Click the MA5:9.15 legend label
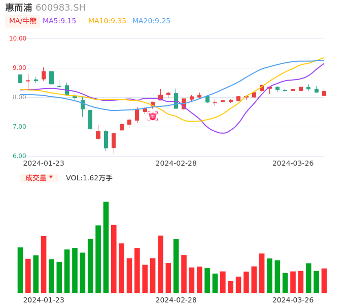348x307 pixels. 59,21
